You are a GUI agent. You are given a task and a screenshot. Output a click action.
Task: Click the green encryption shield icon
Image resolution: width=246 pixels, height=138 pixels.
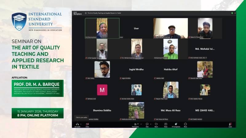[x=232, y=13]
